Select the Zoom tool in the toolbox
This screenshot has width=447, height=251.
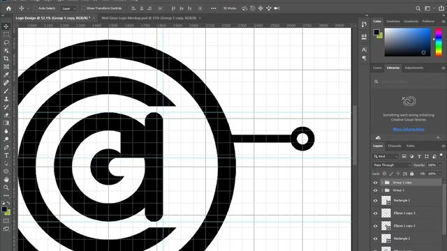point(6,188)
